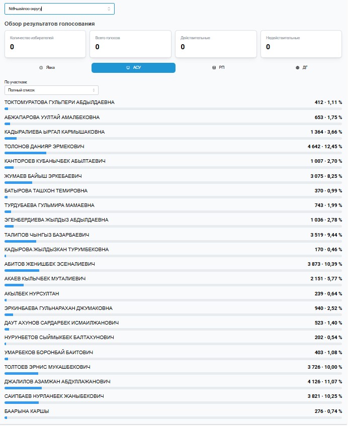Click the database icon on the РП tab
The height and width of the screenshot is (428, 348).
[214, 67]
